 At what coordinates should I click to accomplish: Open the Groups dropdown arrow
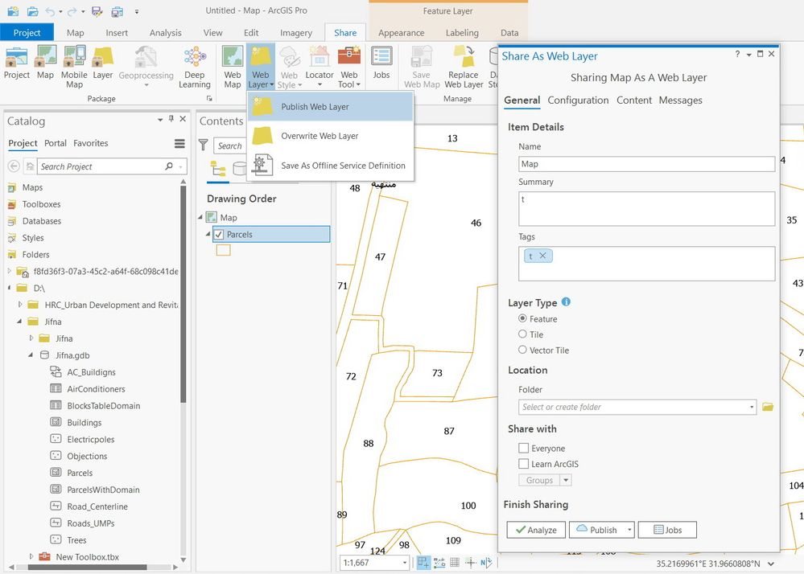[x=566, y=481]
